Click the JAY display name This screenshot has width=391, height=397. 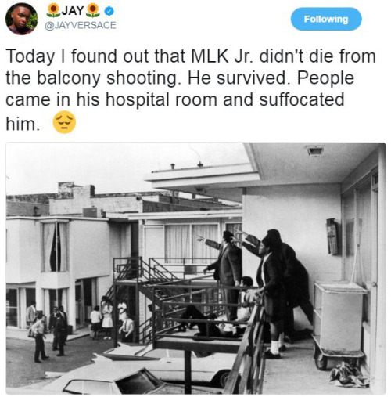coord(73,10)
